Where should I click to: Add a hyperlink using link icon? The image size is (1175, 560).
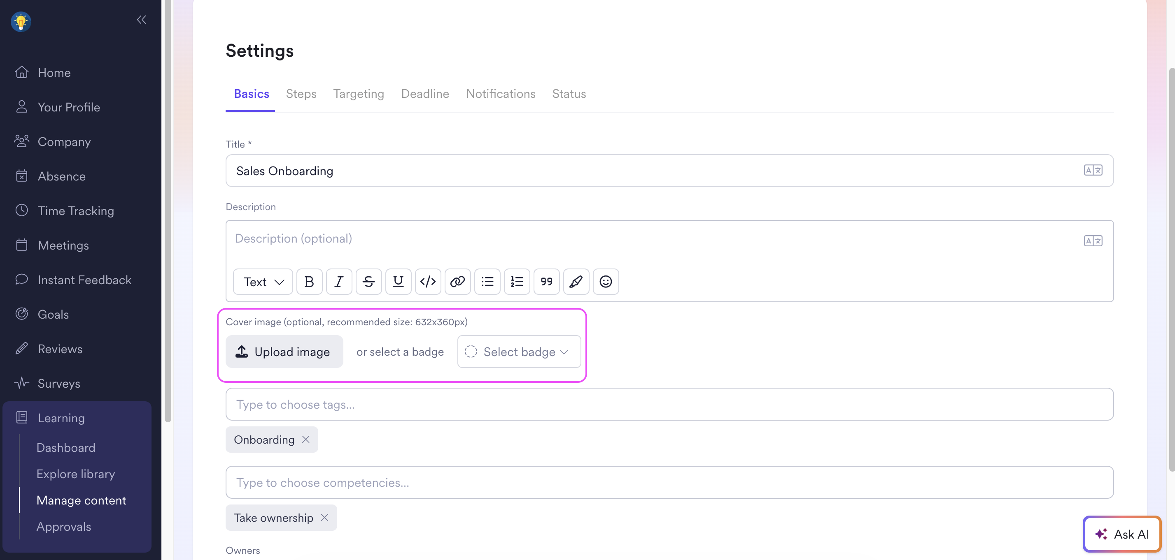[x=457, y=282]
